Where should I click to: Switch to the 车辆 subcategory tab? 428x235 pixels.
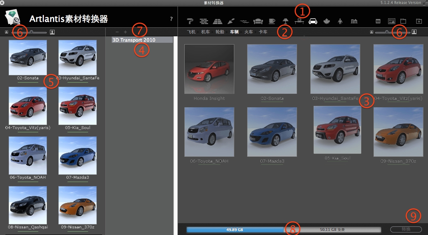(x=234, y=32)
